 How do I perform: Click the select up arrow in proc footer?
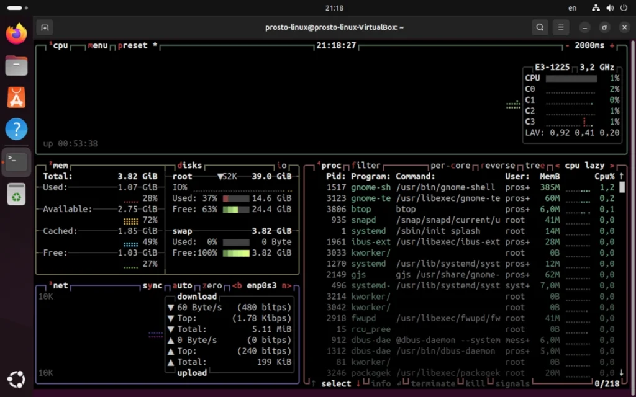coord(314,383)
